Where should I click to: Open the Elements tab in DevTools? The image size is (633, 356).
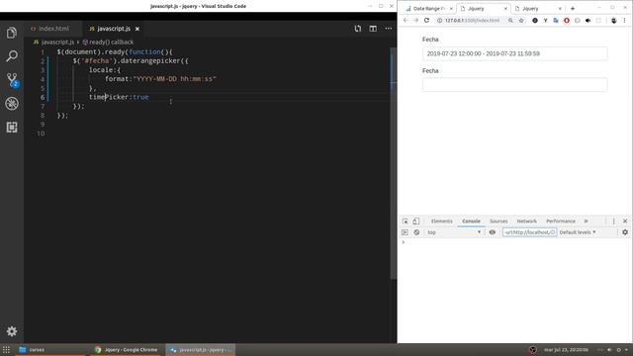tap(442, 222)
